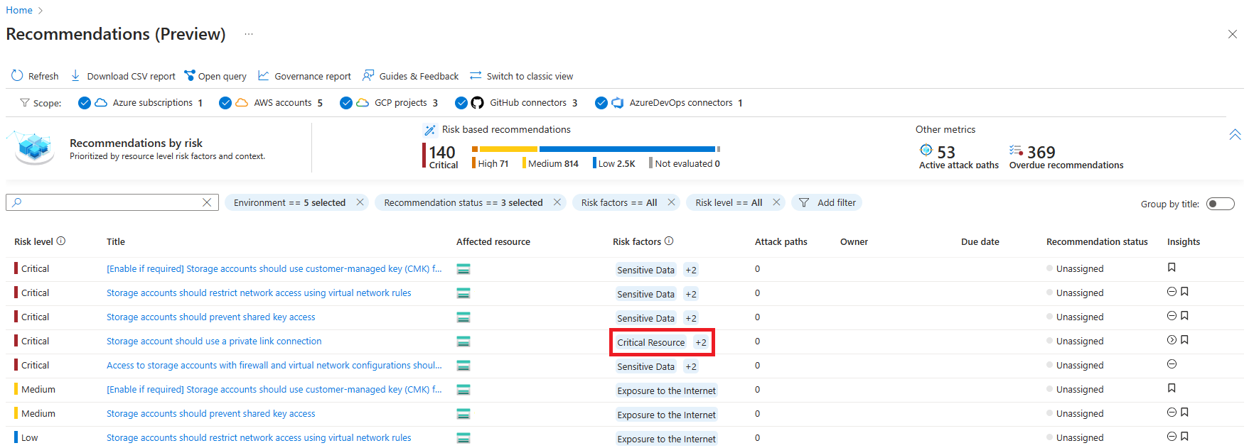Click the Refresh icon in toolbar
1249x448 pixels.
point(17,76)
